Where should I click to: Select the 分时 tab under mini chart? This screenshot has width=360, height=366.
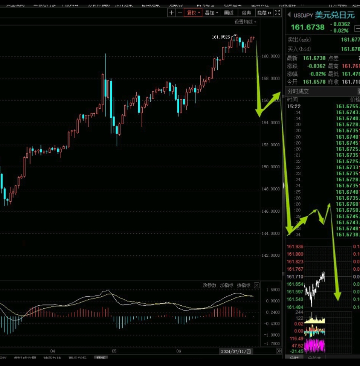[294, 358]
